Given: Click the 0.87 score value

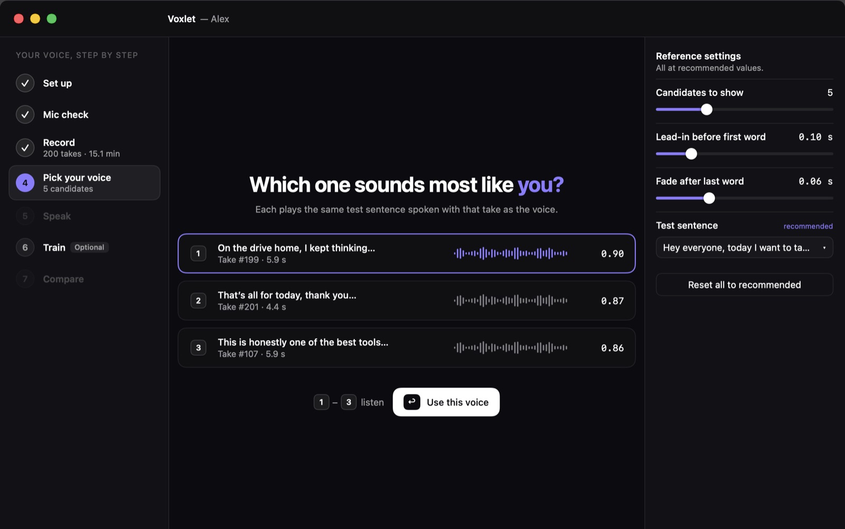Looking at the screenshot, I should (613, 301).
